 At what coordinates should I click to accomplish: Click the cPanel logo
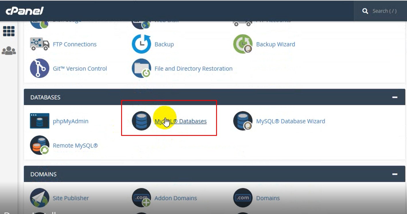tap(24, 11)
